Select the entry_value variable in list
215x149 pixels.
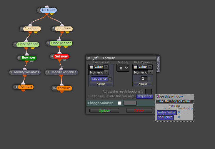pos(166,113)
